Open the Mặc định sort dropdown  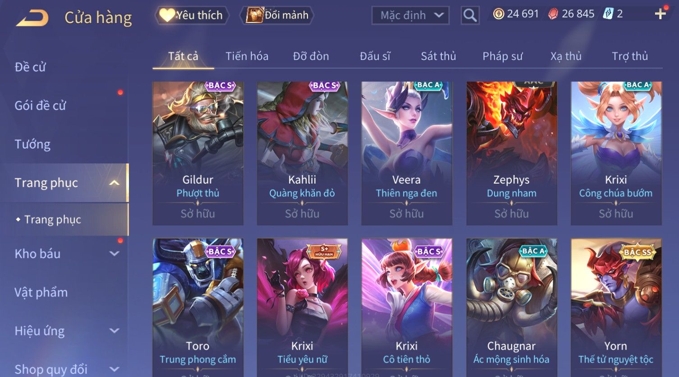coord(410,15)
